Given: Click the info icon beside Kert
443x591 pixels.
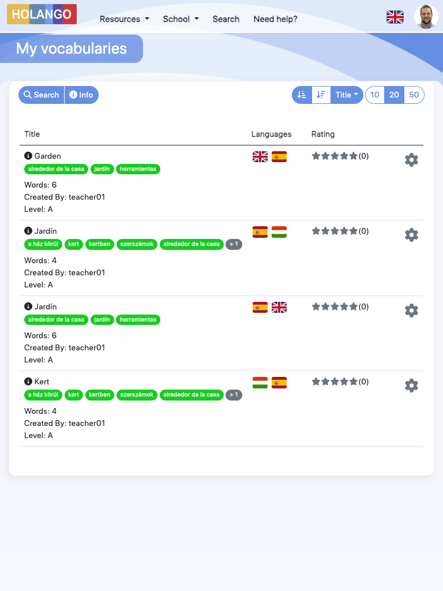Looking at the screenshot, I should tap(28, 381).
